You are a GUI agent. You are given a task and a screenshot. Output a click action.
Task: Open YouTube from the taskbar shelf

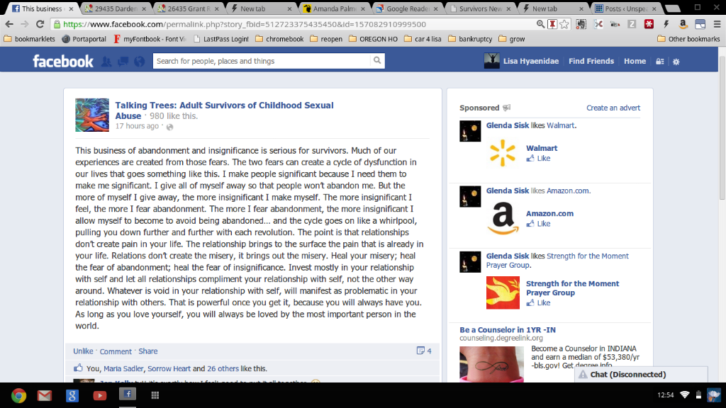coord(99,395)
